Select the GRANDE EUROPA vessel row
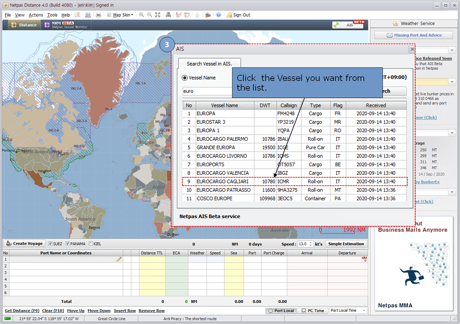 pos(295,147)
